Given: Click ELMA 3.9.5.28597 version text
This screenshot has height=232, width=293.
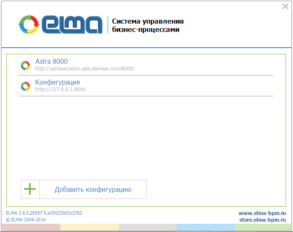Looking at the screenshot, I should (44, 213).
